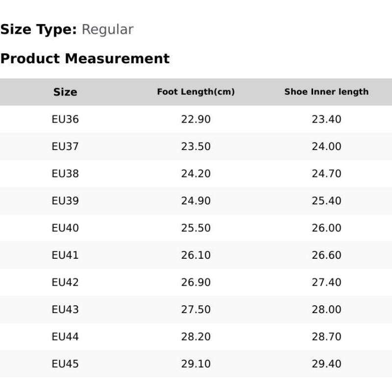Click the EU41 size label
392x392 pixels.
point(65,255)
